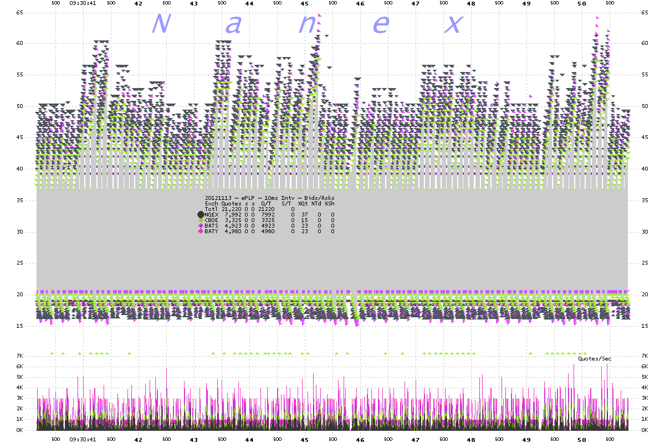The width and height of the screenshot is (665, 443).
Task: Click the '%Qt' column header
Action: 303,203
